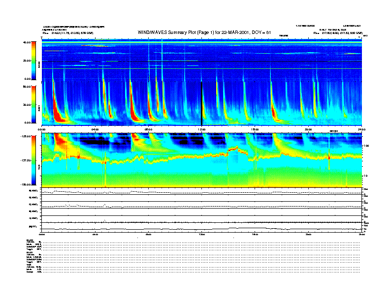This screenshot has width=390, height=301.
Task: Click the 40.00 label on RAD2 color scale
Action: tap(27, 42)
